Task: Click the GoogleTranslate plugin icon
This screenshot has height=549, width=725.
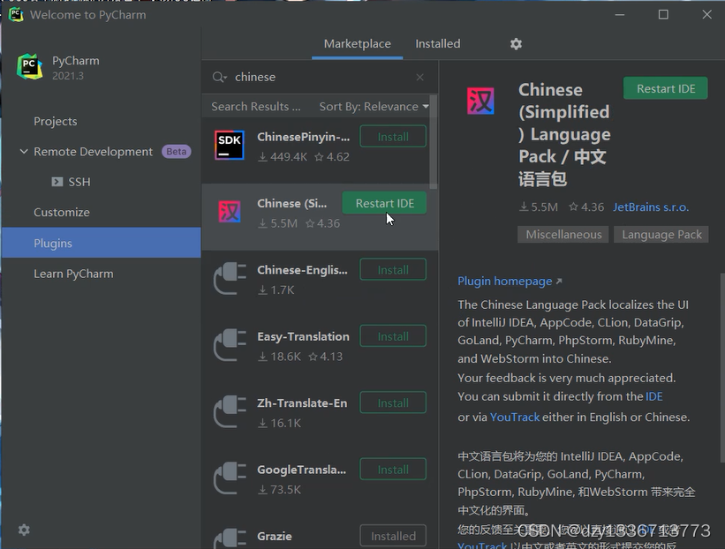Action: (x=230, y=478)
